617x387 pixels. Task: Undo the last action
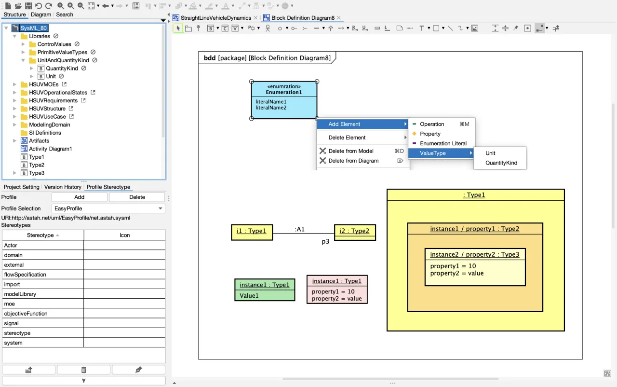click(x=39, y=6)
